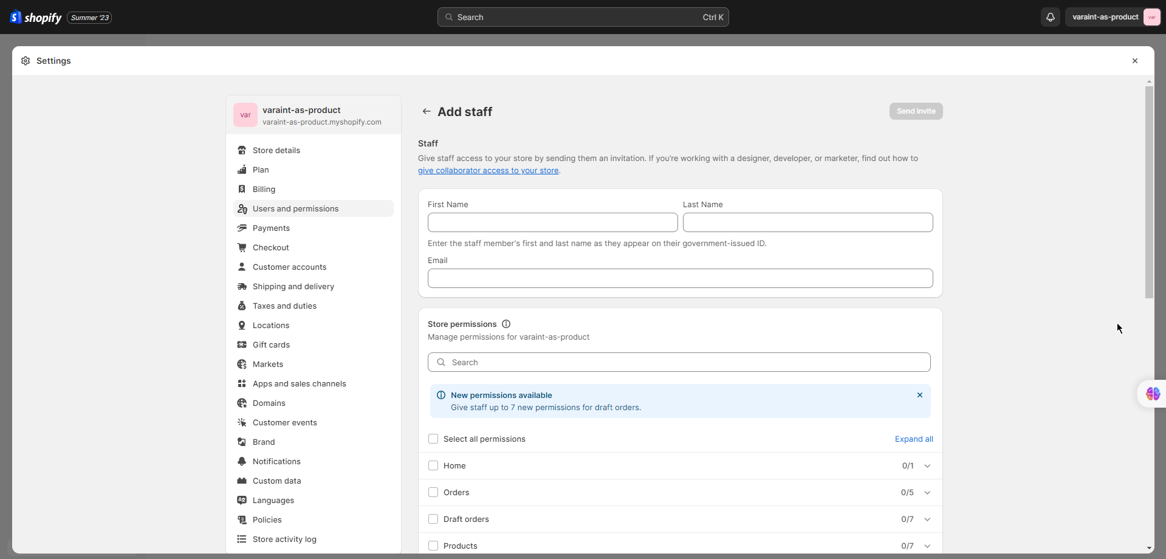Tick the Orders permission checkbox

tap(433, 492)
